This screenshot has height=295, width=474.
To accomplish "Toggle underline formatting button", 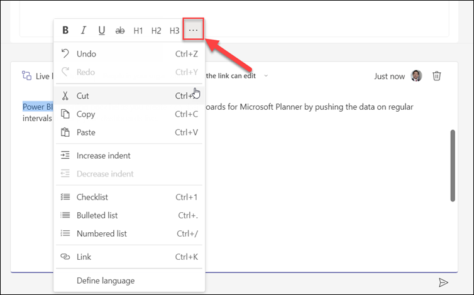I will 102,30.
